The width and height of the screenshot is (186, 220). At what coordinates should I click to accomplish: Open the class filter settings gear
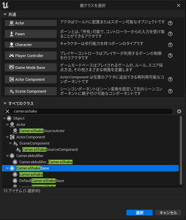(x=179, y=111)
